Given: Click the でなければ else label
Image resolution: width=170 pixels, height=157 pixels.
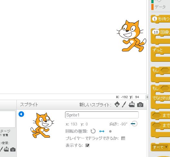Looking at the screenshot, I should point(161,98).
